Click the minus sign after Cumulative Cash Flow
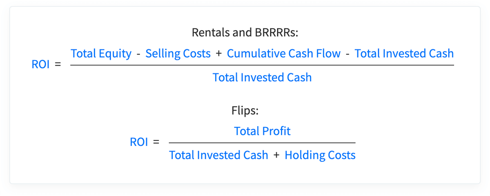Screen dimensions: 490x196 tap(347, 53)
